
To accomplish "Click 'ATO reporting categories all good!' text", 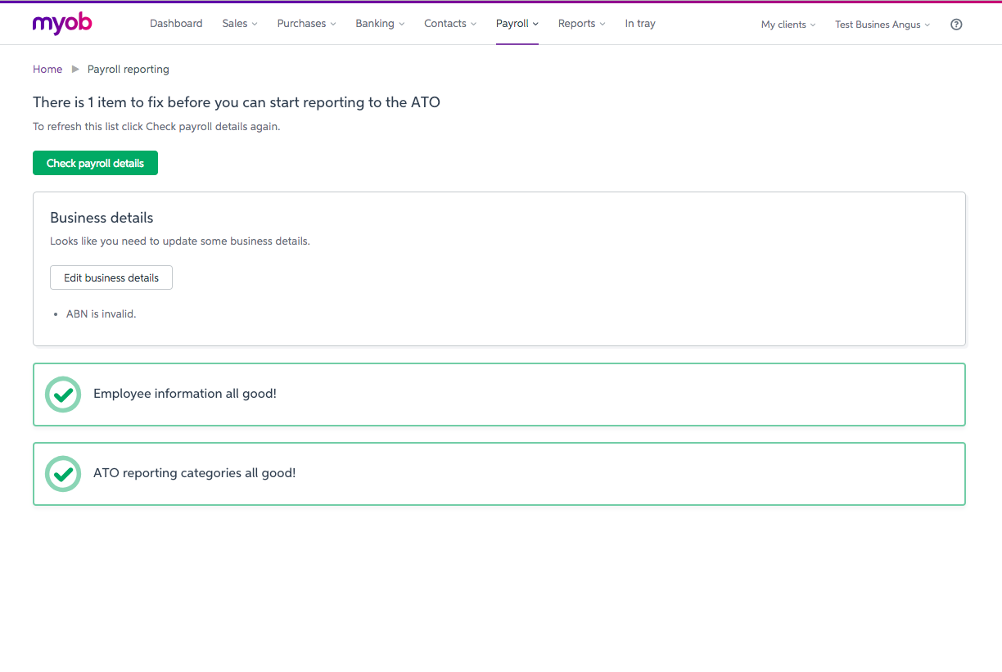I will 195,473.
